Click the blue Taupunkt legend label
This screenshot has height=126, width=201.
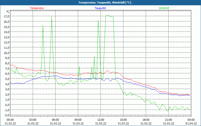click(100, 8)
